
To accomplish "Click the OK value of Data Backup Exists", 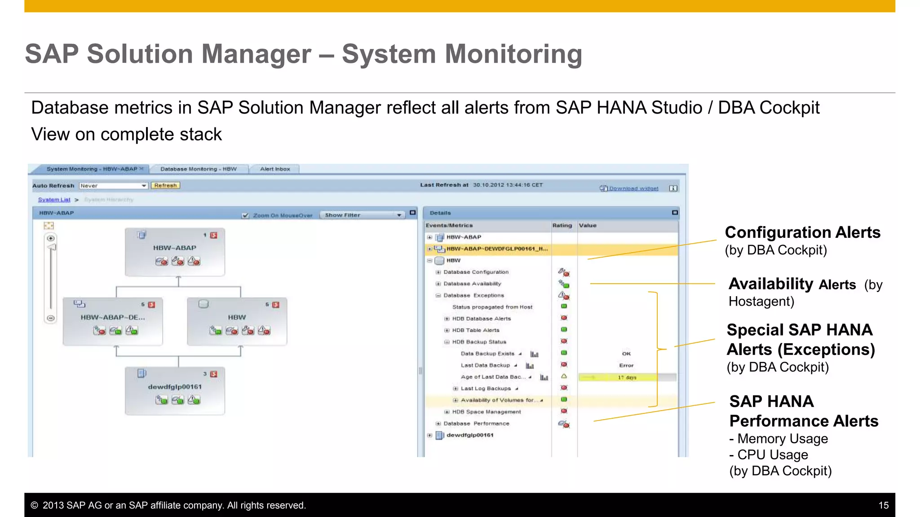I will coord(626,354).
